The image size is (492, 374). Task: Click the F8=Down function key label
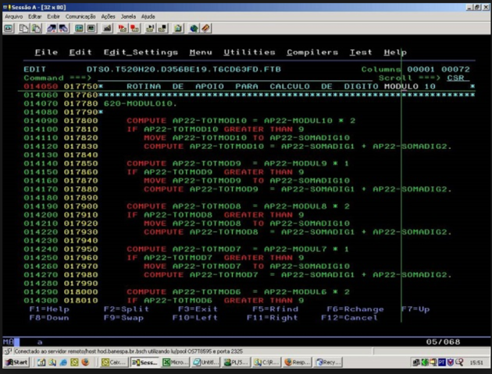pyautogui.click(x=49, y=318)
